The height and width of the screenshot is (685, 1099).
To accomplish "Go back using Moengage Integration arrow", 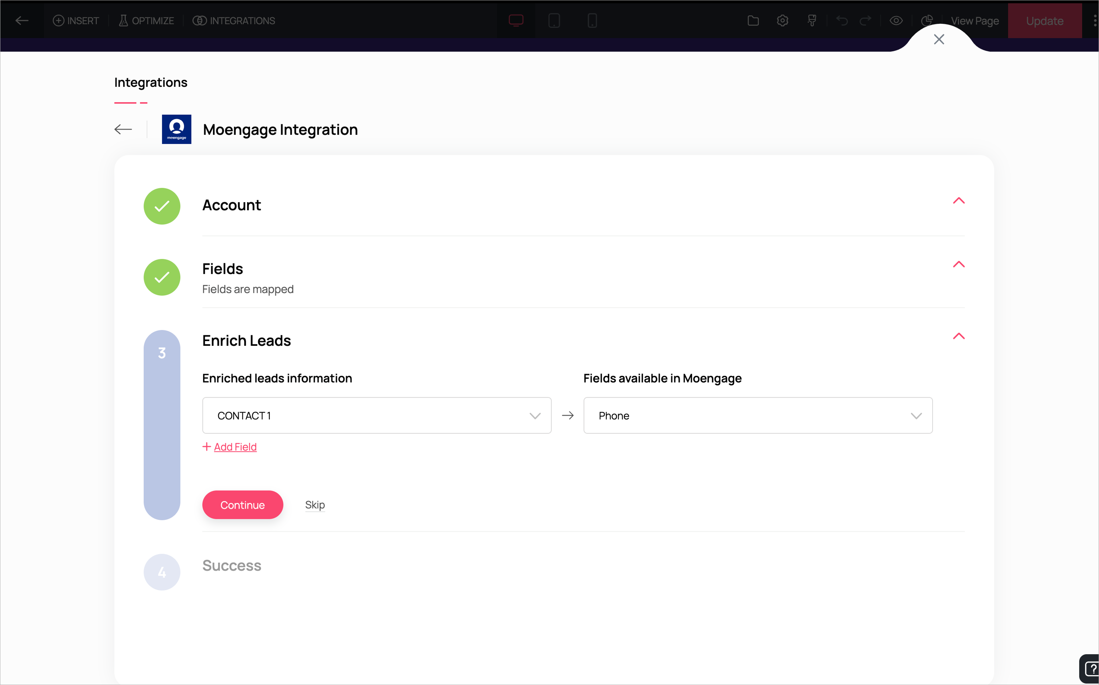I will point(123,130).
